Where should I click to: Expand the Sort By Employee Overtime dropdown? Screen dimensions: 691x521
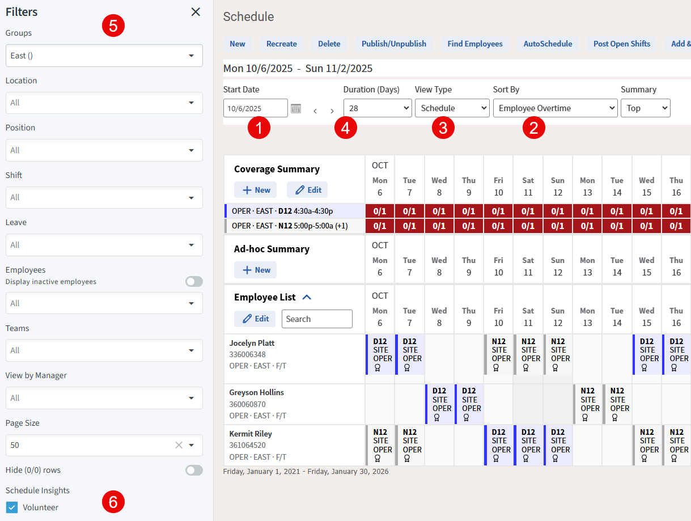point(555,108)
